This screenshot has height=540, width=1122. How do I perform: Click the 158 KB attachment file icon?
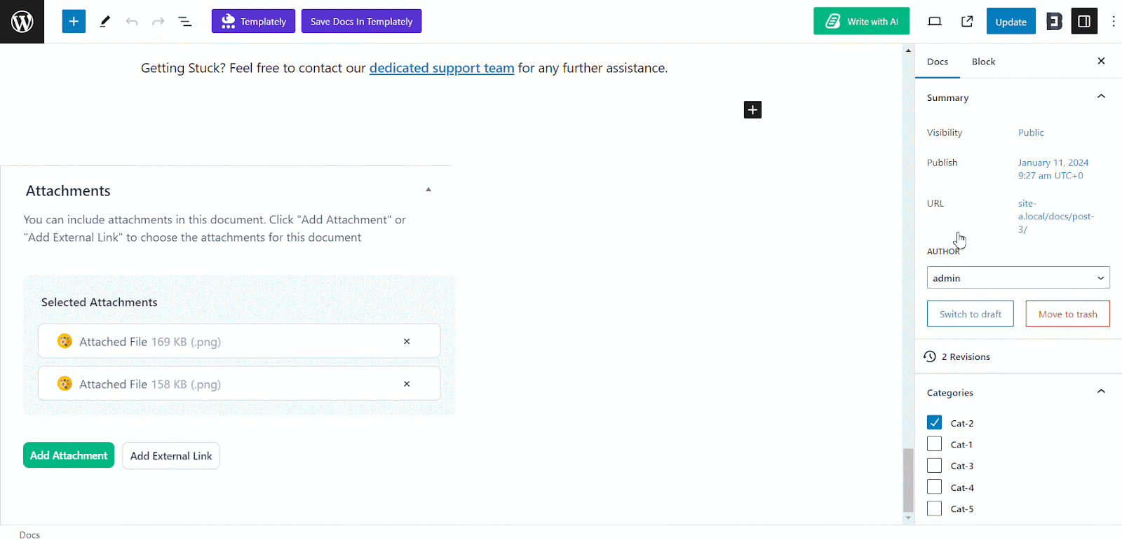(x=65, y=384)
